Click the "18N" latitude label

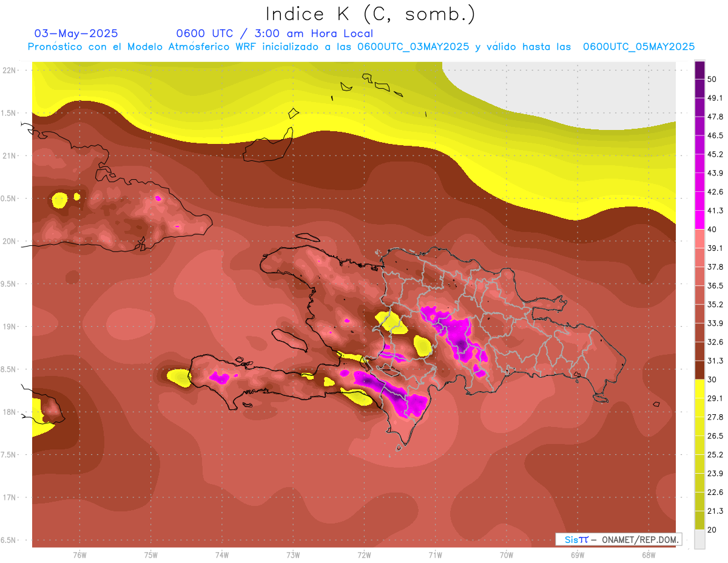coord(10,412)
